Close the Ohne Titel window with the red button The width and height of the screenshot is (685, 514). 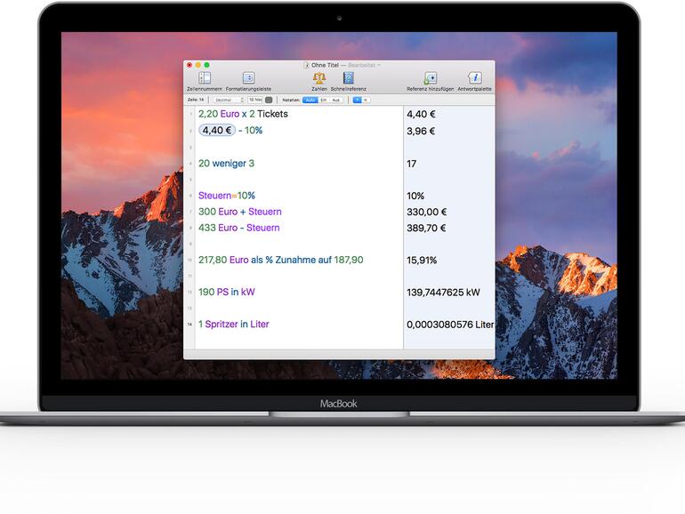point(189,65)
